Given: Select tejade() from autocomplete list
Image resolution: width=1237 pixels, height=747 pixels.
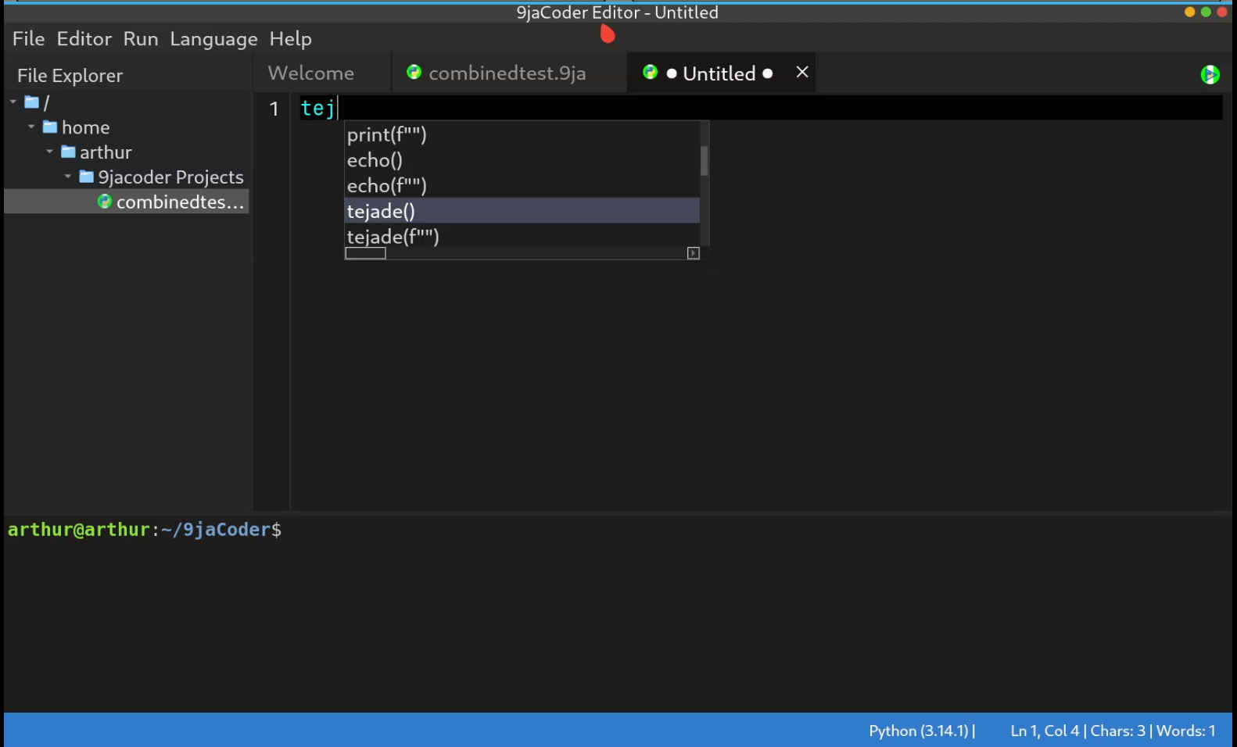Looking at the screenshot, I should click(381, 211).
